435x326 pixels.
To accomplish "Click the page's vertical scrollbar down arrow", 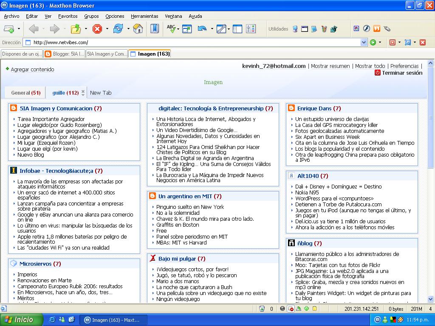I will tap(431, 299).
